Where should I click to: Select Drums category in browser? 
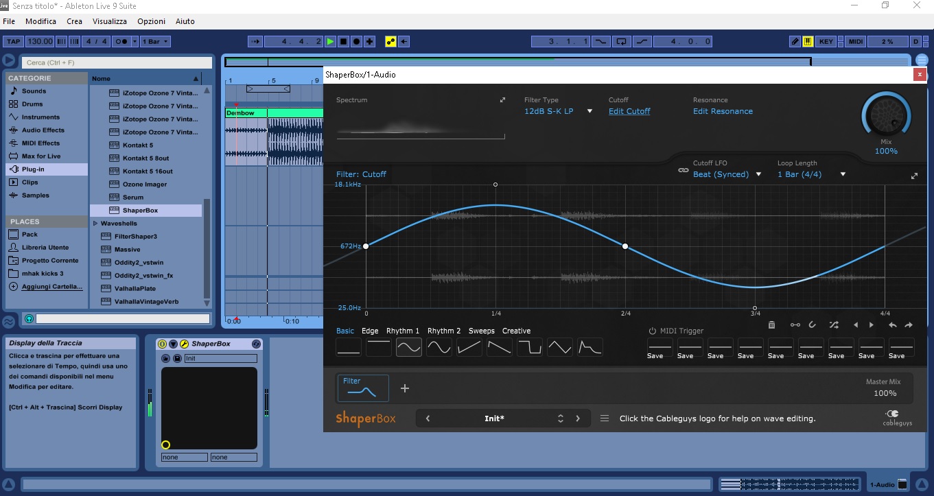pyautogui.click(x=46, y=104)
